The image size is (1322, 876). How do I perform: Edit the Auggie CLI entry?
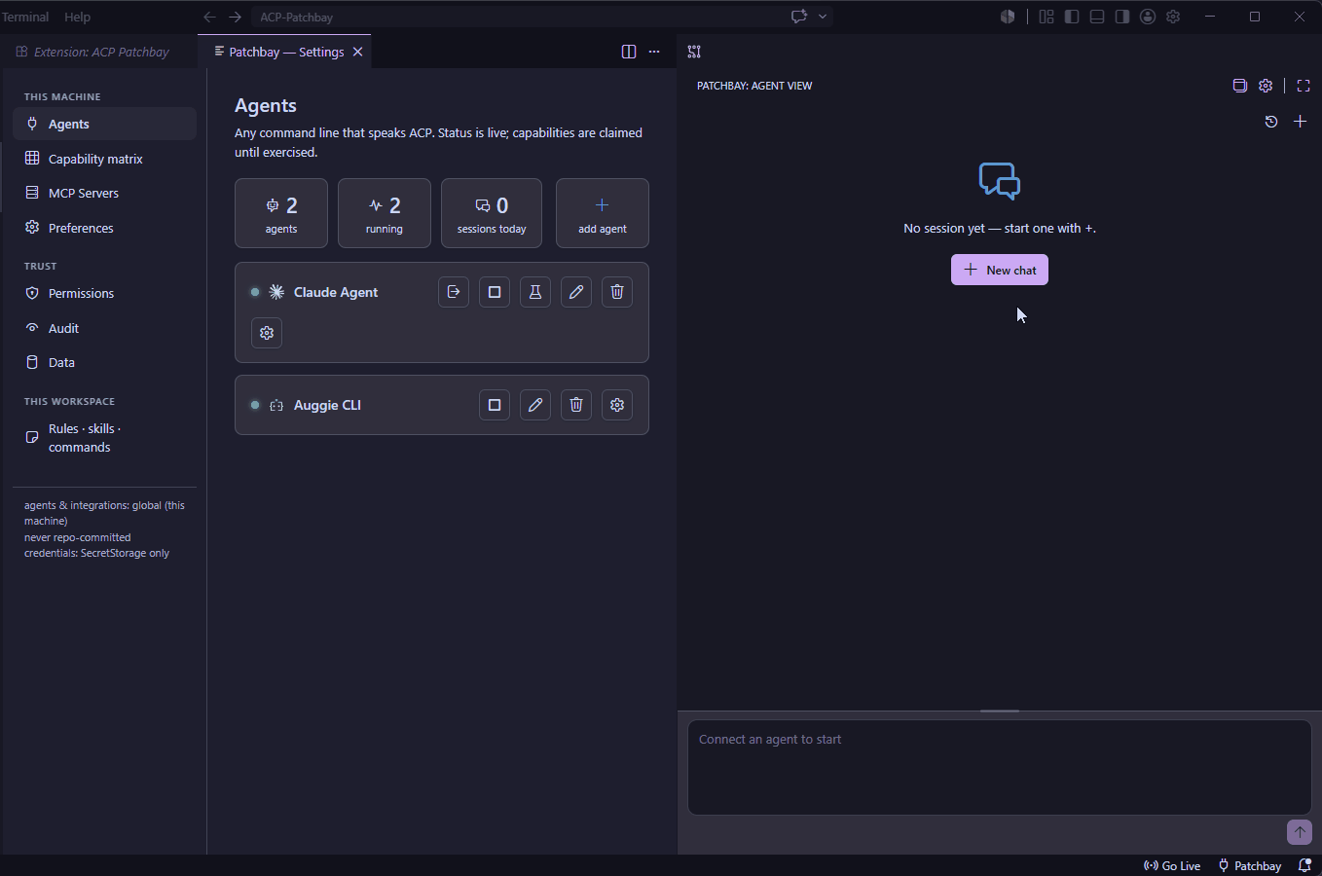[535, 405]
